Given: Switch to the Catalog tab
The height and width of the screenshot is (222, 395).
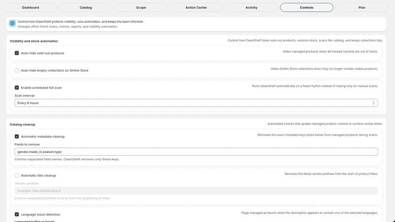Looking at the screenshot, I should 85,7.
